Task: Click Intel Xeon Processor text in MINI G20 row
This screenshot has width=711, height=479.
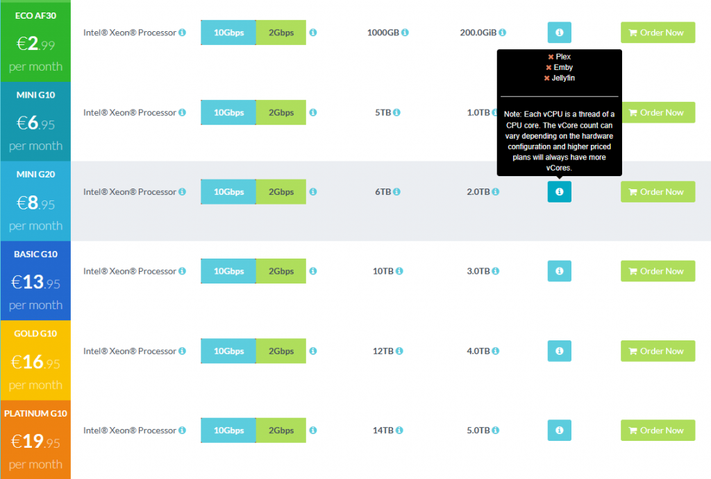Action: (130, 192)
